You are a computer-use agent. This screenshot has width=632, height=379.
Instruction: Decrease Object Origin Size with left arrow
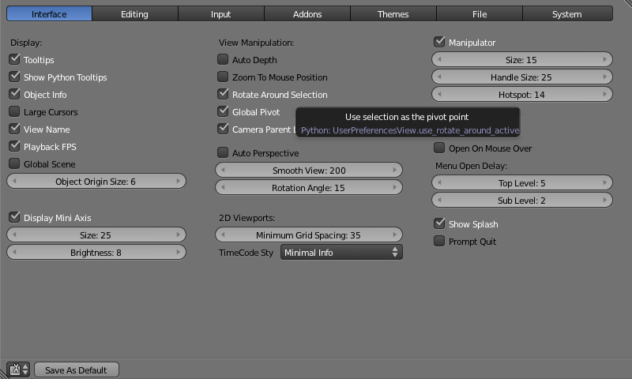(x=13, y=182)
